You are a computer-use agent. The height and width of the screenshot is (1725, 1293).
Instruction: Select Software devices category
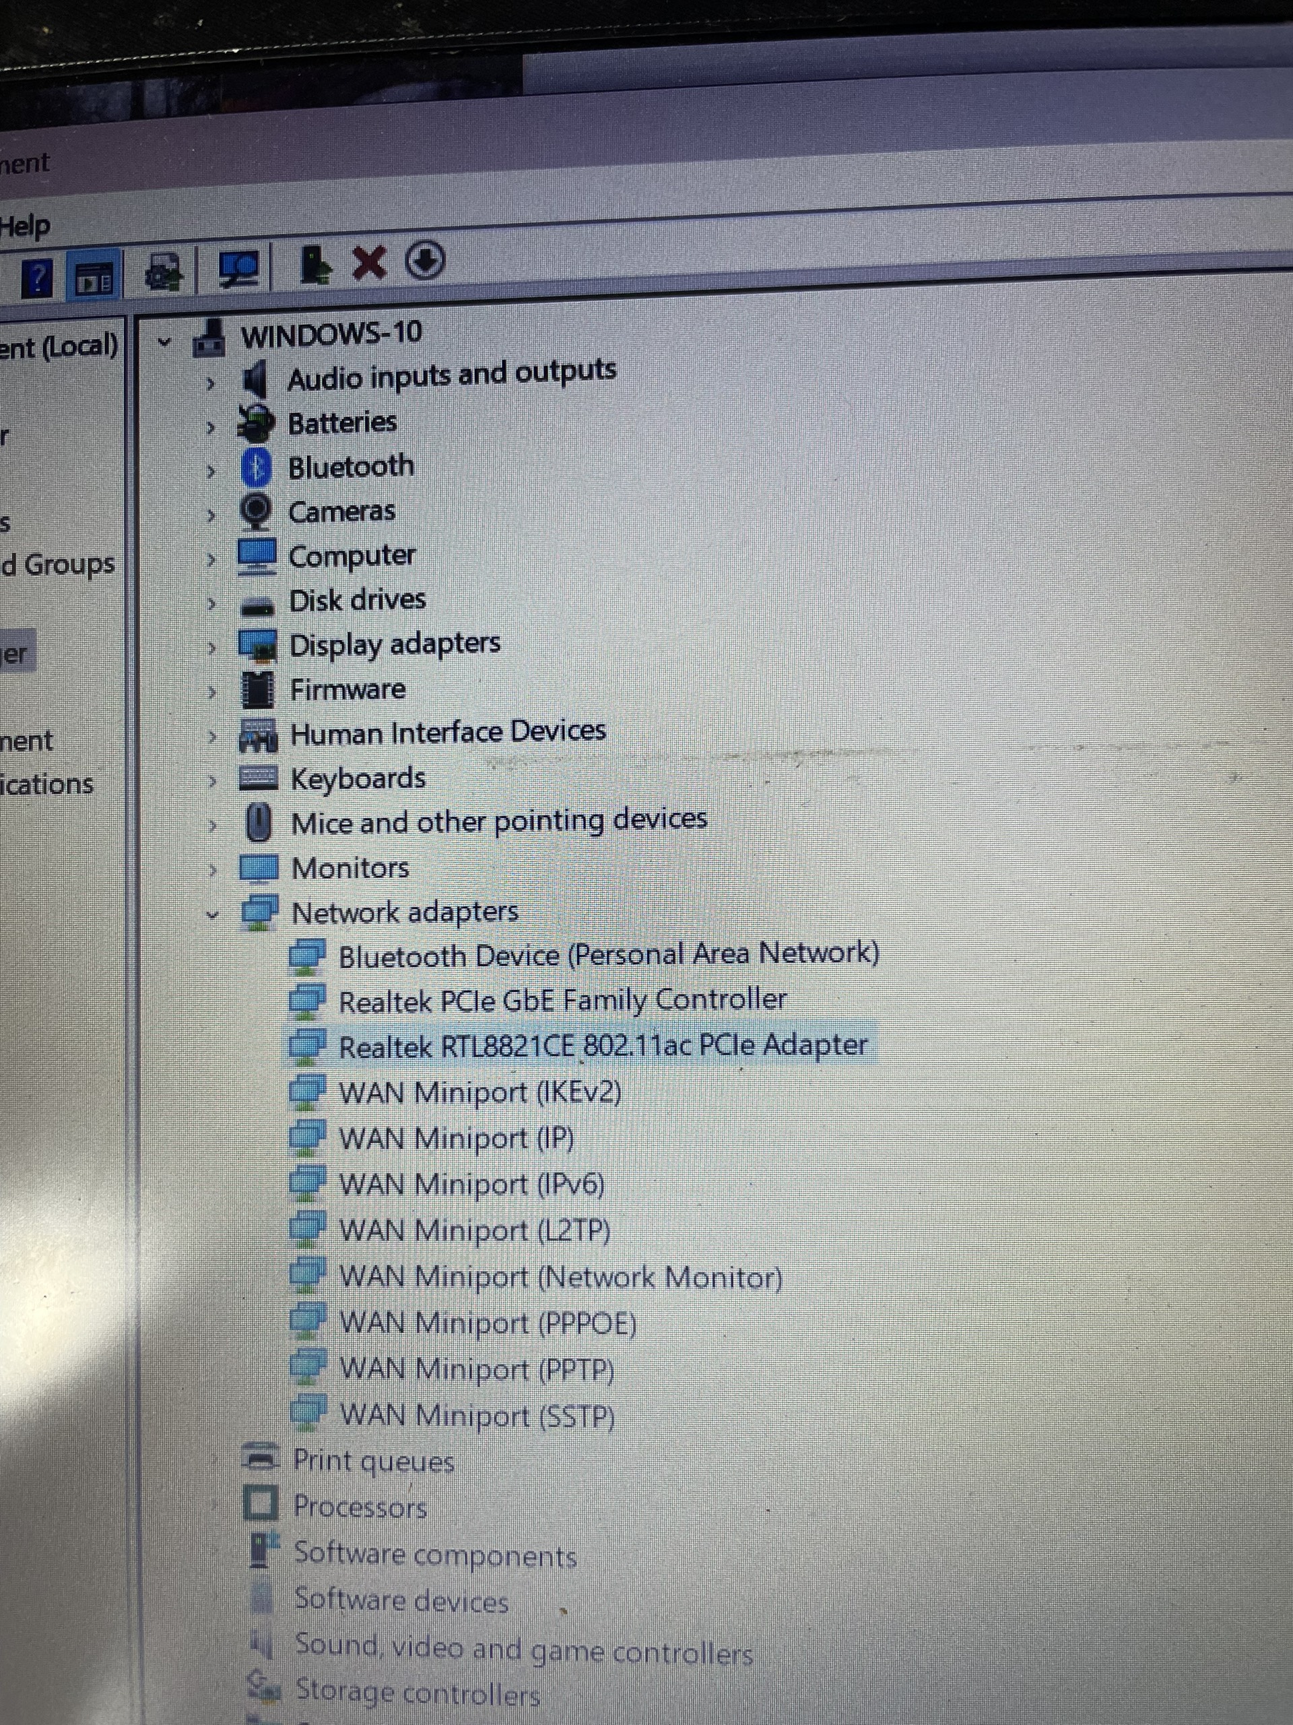[401, 1600]
